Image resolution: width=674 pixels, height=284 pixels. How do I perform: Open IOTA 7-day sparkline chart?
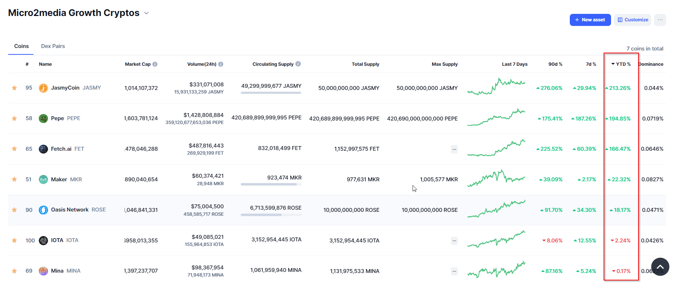point(497,239)
